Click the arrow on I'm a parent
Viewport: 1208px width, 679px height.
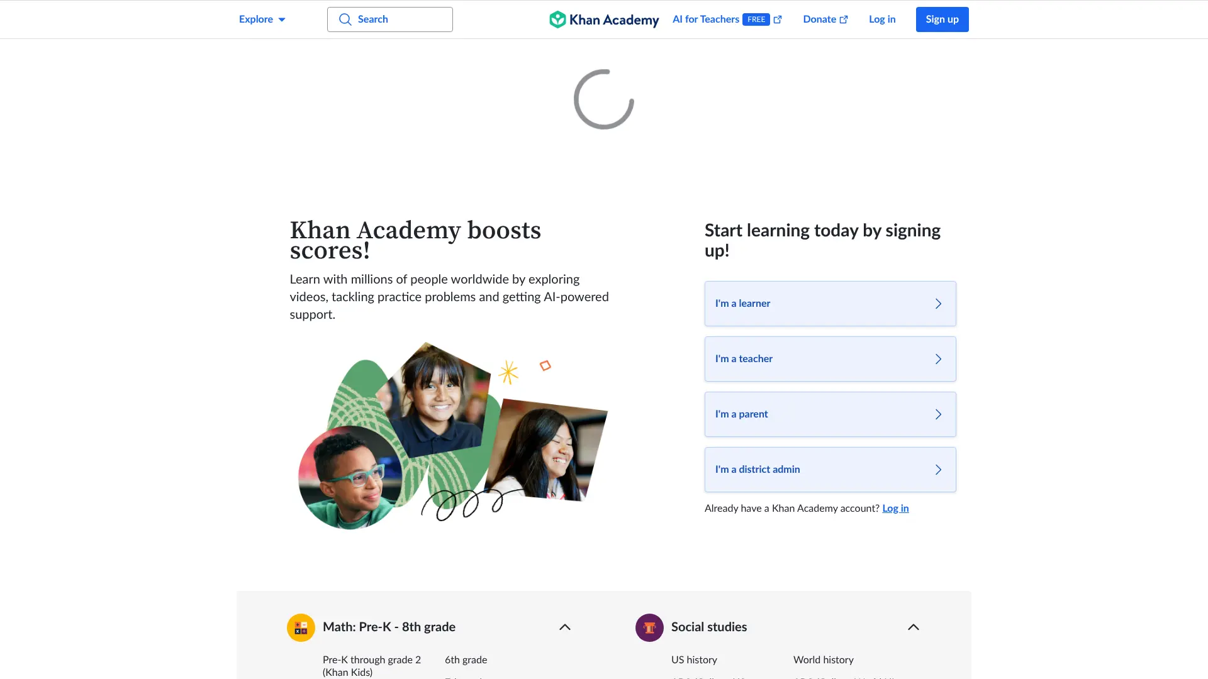(x=938, y=414)
